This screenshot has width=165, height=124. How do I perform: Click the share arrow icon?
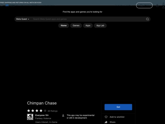pyautogui.click(x=106, y=122)
